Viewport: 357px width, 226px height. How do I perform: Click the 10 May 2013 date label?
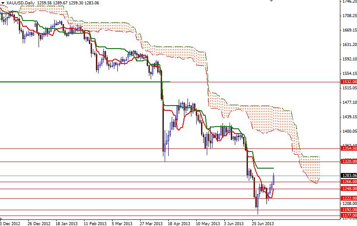208,223
